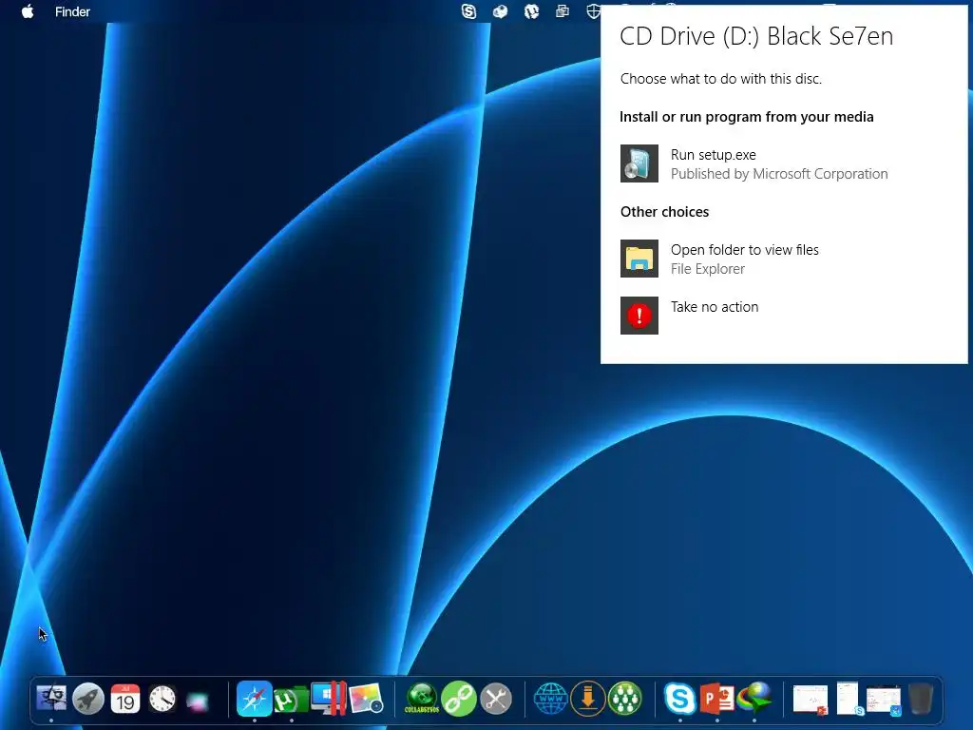Screen dimensions: 973x730
Task: Open the gray wrench and screwdriver tools icon
Action: coord(496,699)
